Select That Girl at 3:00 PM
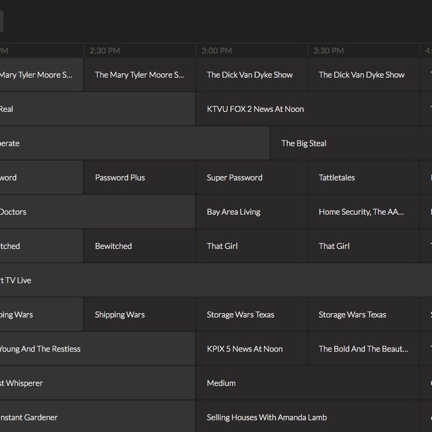 251,246
